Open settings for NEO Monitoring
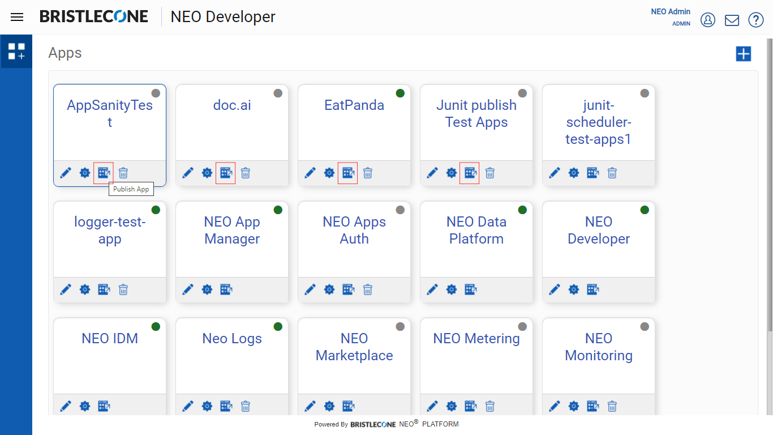 click(574, 406)
